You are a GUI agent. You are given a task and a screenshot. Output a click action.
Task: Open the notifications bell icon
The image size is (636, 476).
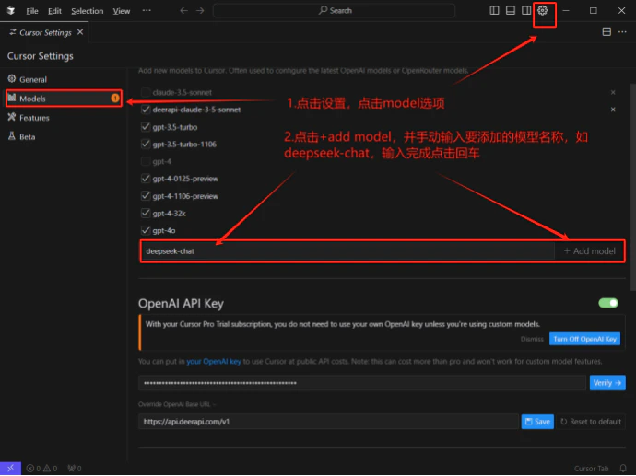pyautogui.click(x=623, y=469)
